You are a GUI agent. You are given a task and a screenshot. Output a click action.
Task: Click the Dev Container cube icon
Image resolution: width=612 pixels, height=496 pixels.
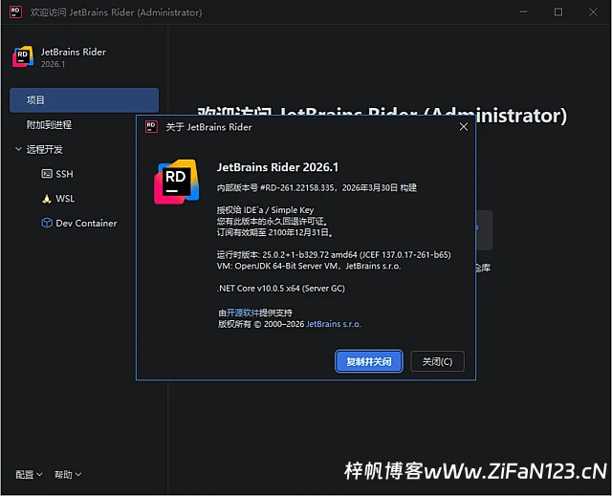[x=46, y=224]
